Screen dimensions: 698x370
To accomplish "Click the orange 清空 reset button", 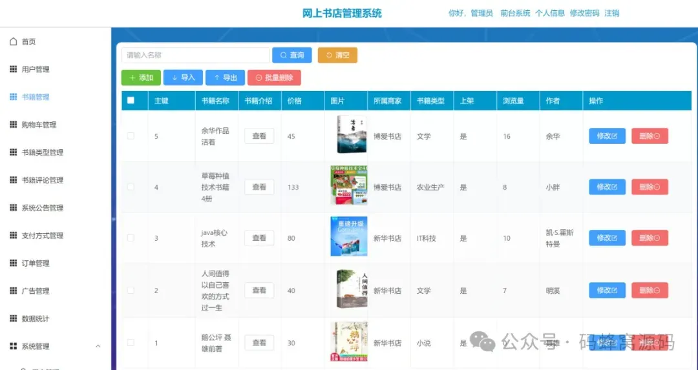I will coord(337,55).
